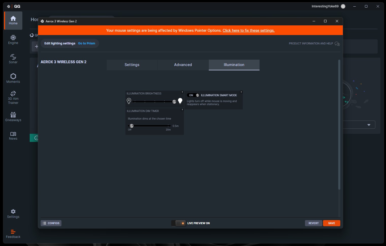Switch to the Advanced tab
The width and height of the screenshot is (386, 246).
click(x=183, y=65)
